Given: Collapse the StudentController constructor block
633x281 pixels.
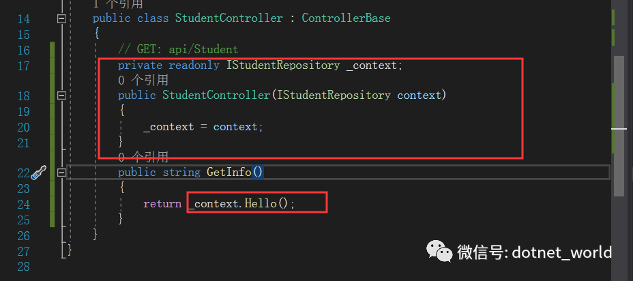Looking at the screenshot, I should pyautogui.click(x=62, y=95).
